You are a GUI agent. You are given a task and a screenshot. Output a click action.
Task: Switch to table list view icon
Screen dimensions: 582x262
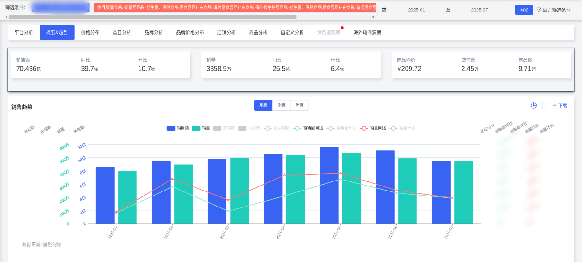(x=543, y=106)
